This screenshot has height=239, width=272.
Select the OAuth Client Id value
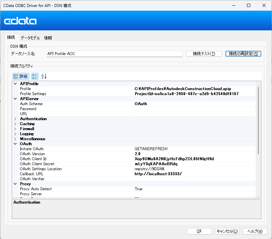point(174,159)
